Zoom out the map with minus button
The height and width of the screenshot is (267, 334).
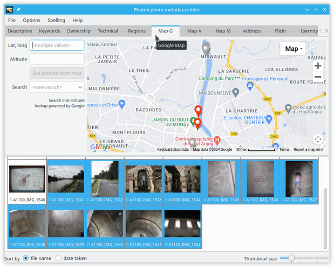[x=318, y=77]
